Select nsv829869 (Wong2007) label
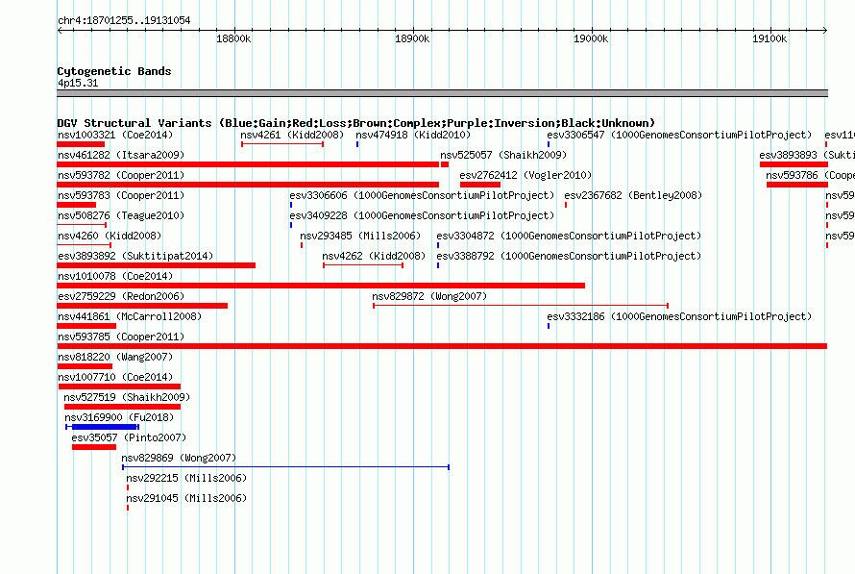 179,458
